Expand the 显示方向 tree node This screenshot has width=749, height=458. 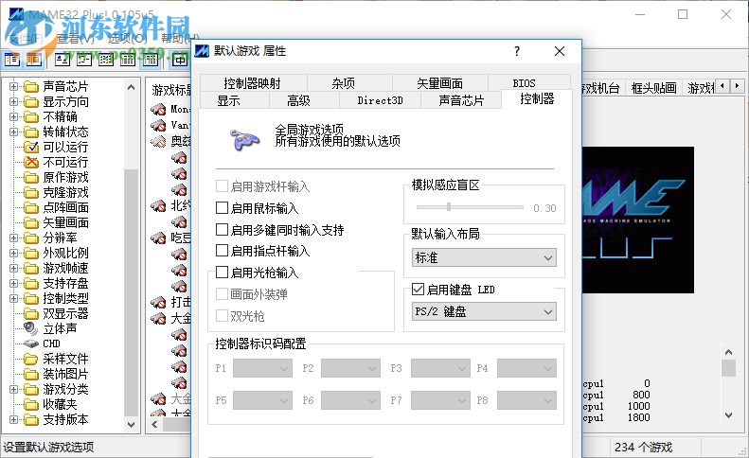[13, 101]
